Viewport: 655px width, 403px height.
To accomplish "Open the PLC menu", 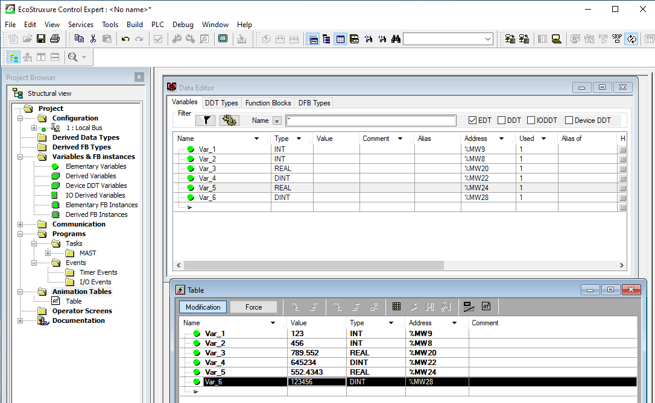I will click(157, 25).
